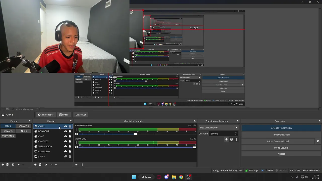Screen dimensions: 322x181
Task: Hide the DONOCLIP source
Action: [66, 131]
